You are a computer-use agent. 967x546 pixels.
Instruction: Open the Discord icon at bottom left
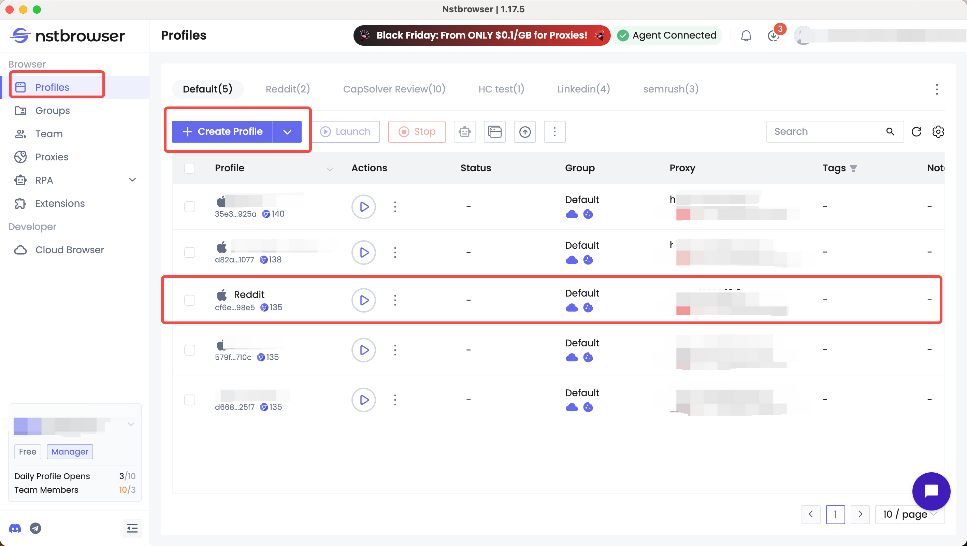pyautogui.click(x=15, y=528)
